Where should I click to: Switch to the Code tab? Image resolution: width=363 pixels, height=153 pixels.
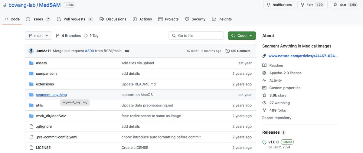coord(12,19)
